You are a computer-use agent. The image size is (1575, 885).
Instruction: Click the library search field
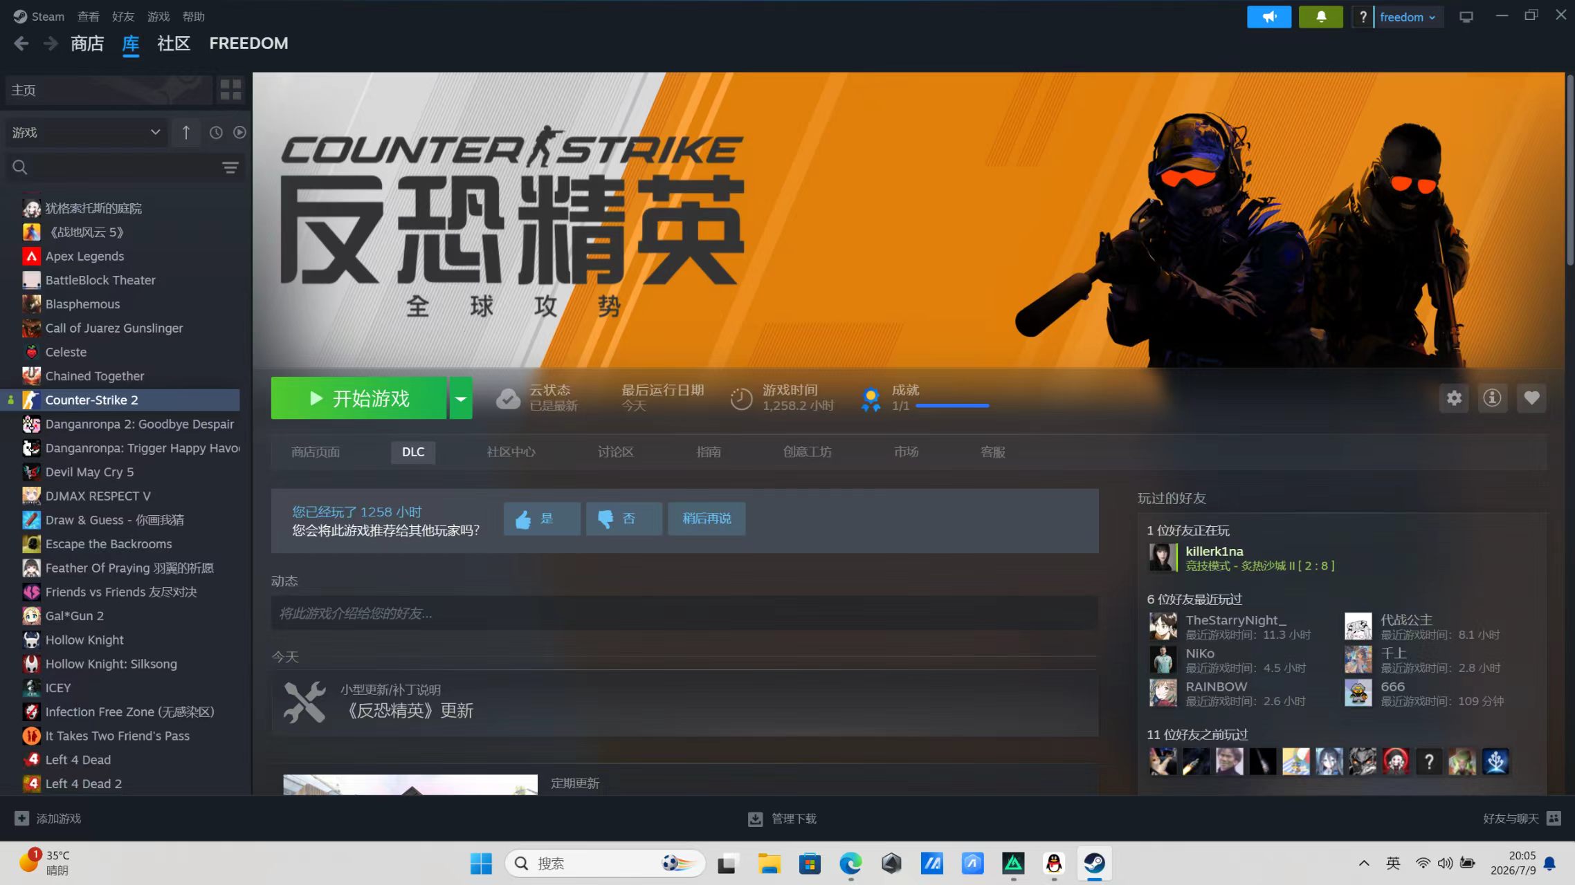point(125,167)
